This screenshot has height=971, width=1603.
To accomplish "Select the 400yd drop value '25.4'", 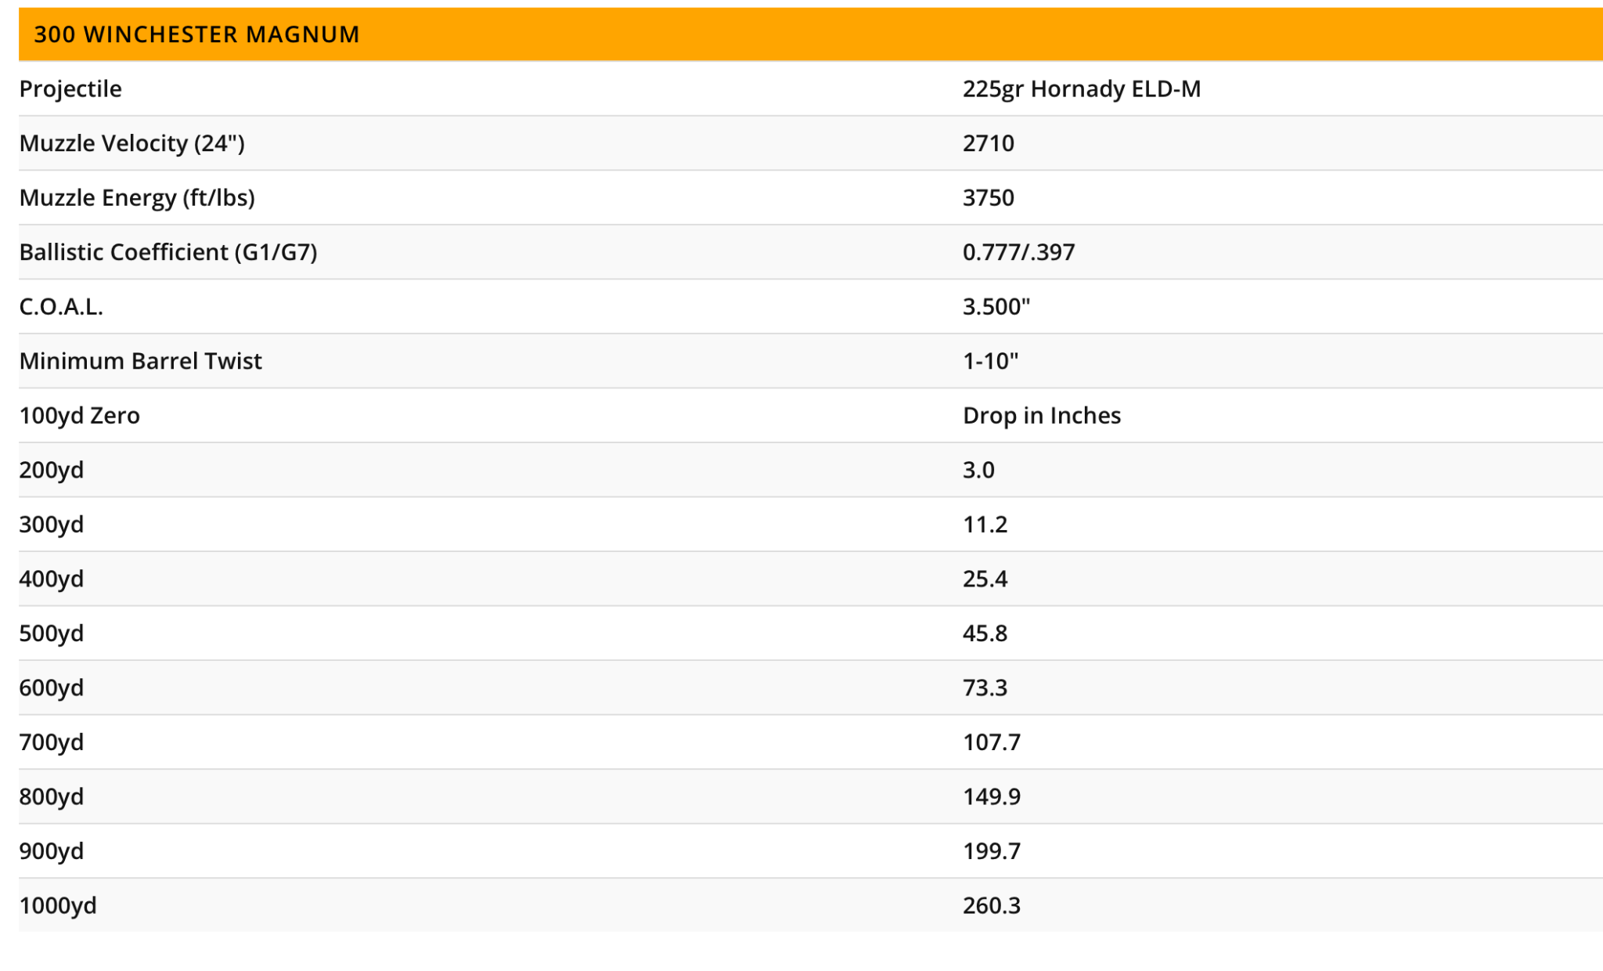I will 985,579.
